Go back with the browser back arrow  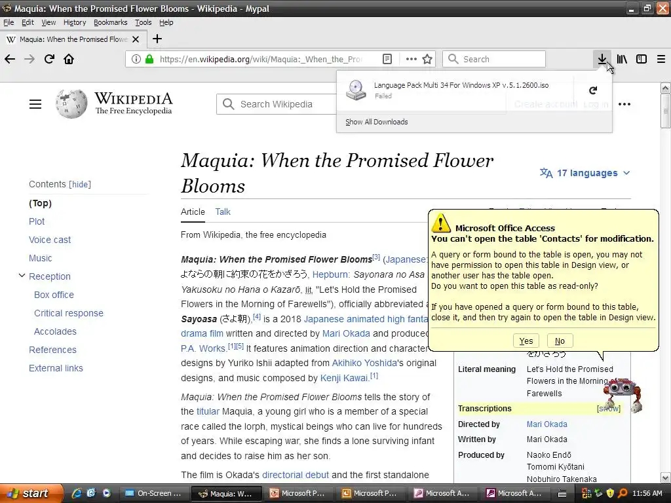[x=10, y=59]
